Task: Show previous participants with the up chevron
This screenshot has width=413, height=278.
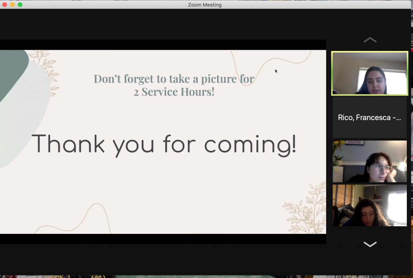Action: pyautogui.click(x=370, y=40)
